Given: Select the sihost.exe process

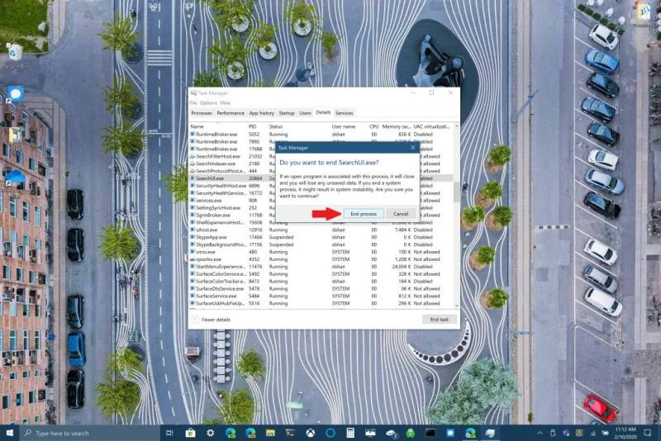Looking at the screenshot, I should pos(321,230).
